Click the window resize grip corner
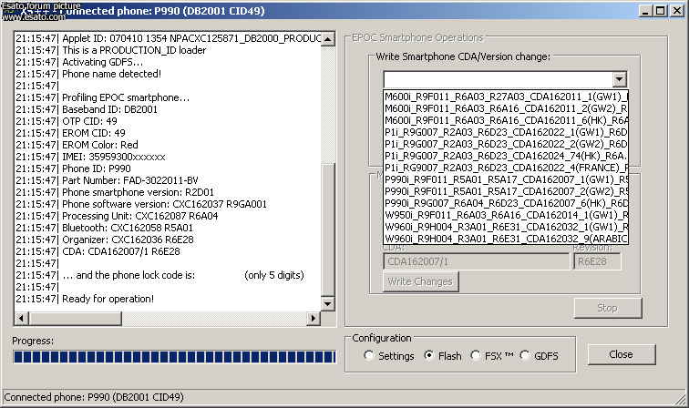Screen dimensions: 689x408 coord(682,400)
